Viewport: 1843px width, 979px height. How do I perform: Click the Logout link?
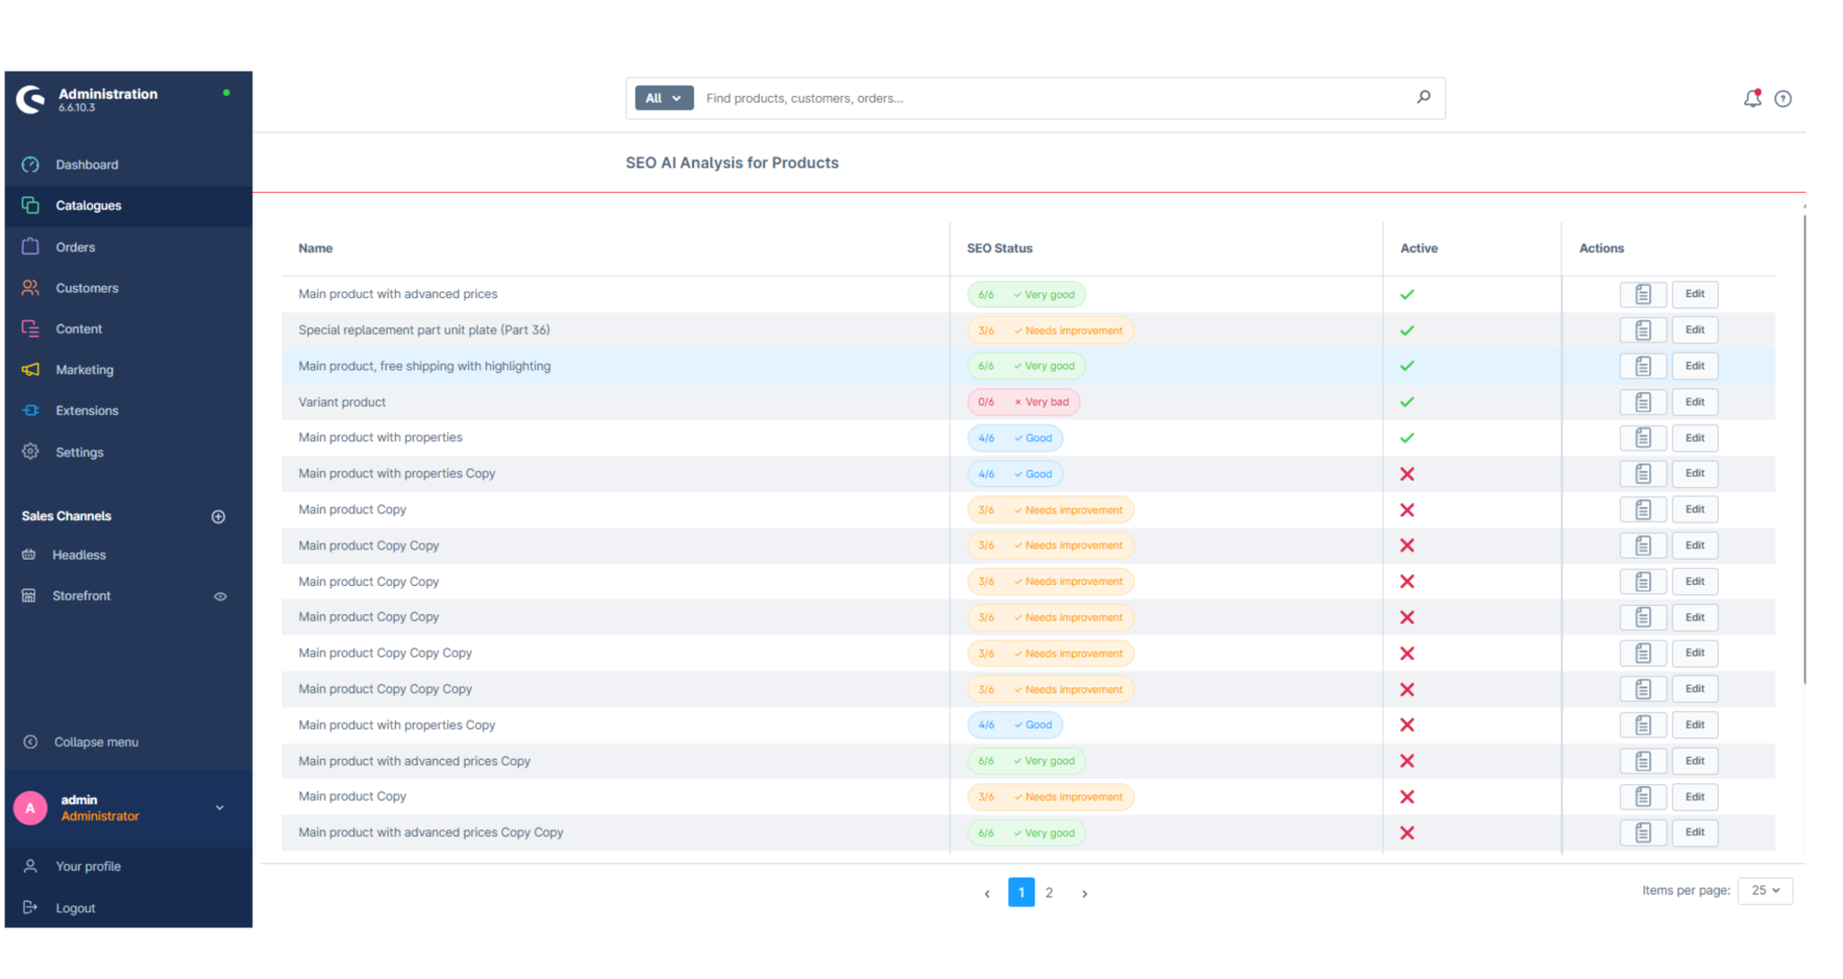click(x=75, y=908)
